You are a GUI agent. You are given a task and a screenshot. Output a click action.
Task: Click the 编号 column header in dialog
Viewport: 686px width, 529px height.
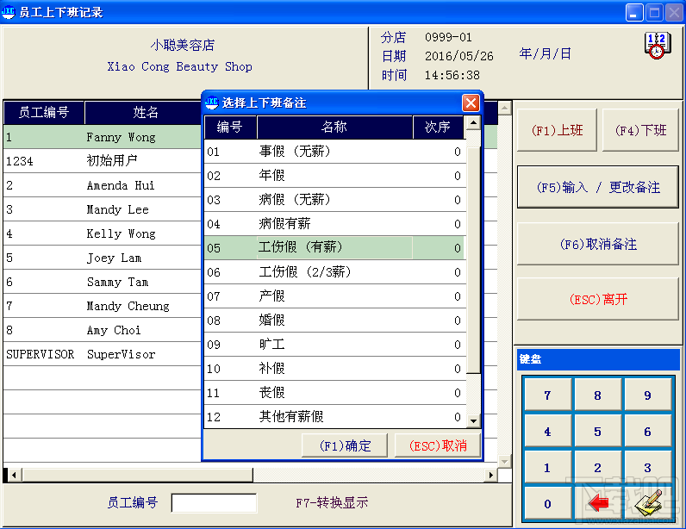click(x=231, y=128)
